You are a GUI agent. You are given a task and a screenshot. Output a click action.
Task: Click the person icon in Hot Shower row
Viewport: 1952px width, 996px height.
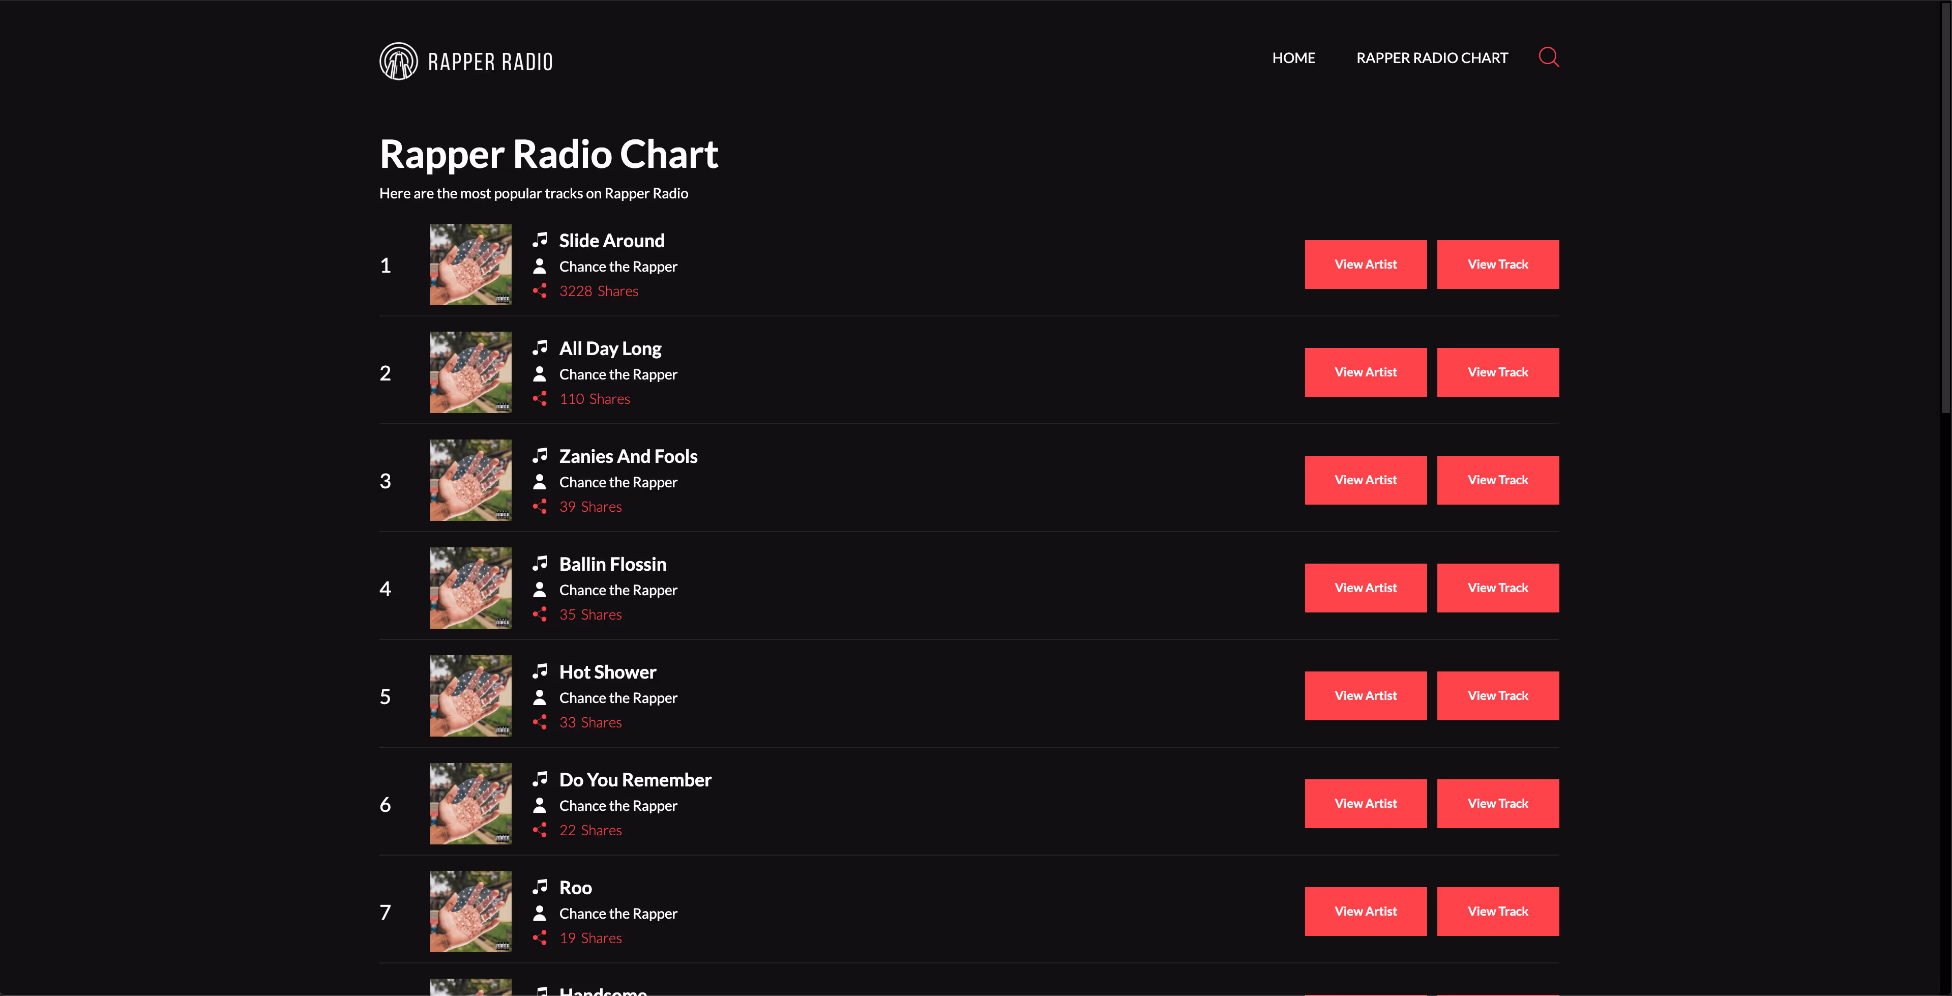(x=540, y=696)
